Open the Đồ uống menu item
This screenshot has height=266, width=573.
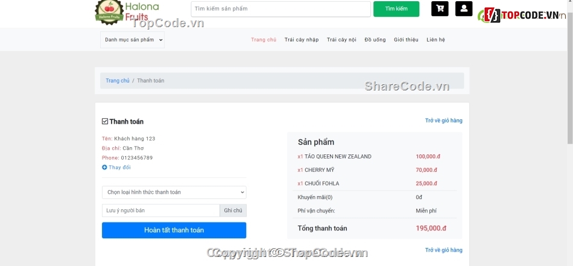click(375, 40)
